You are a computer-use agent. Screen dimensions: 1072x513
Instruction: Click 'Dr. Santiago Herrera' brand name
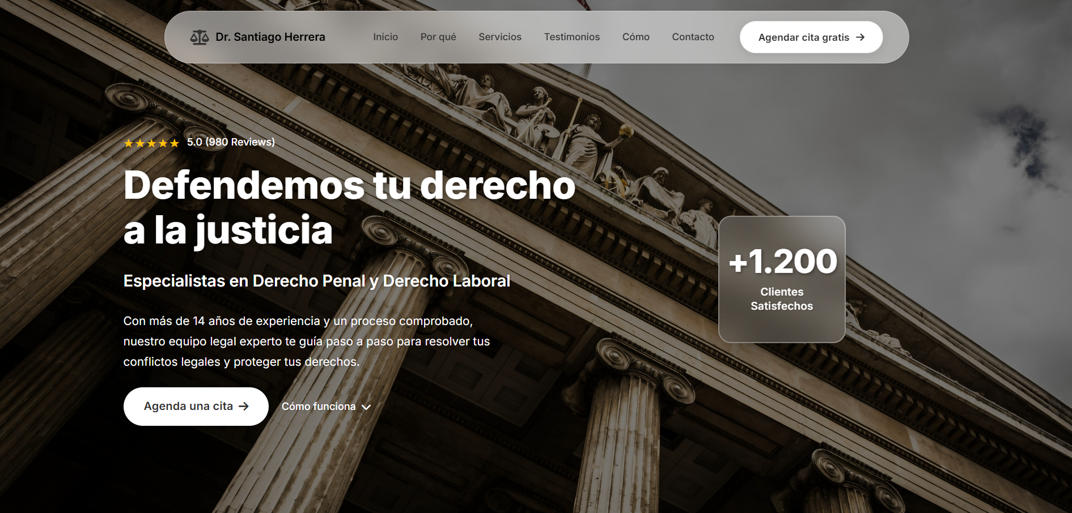[x=271, y=37]
